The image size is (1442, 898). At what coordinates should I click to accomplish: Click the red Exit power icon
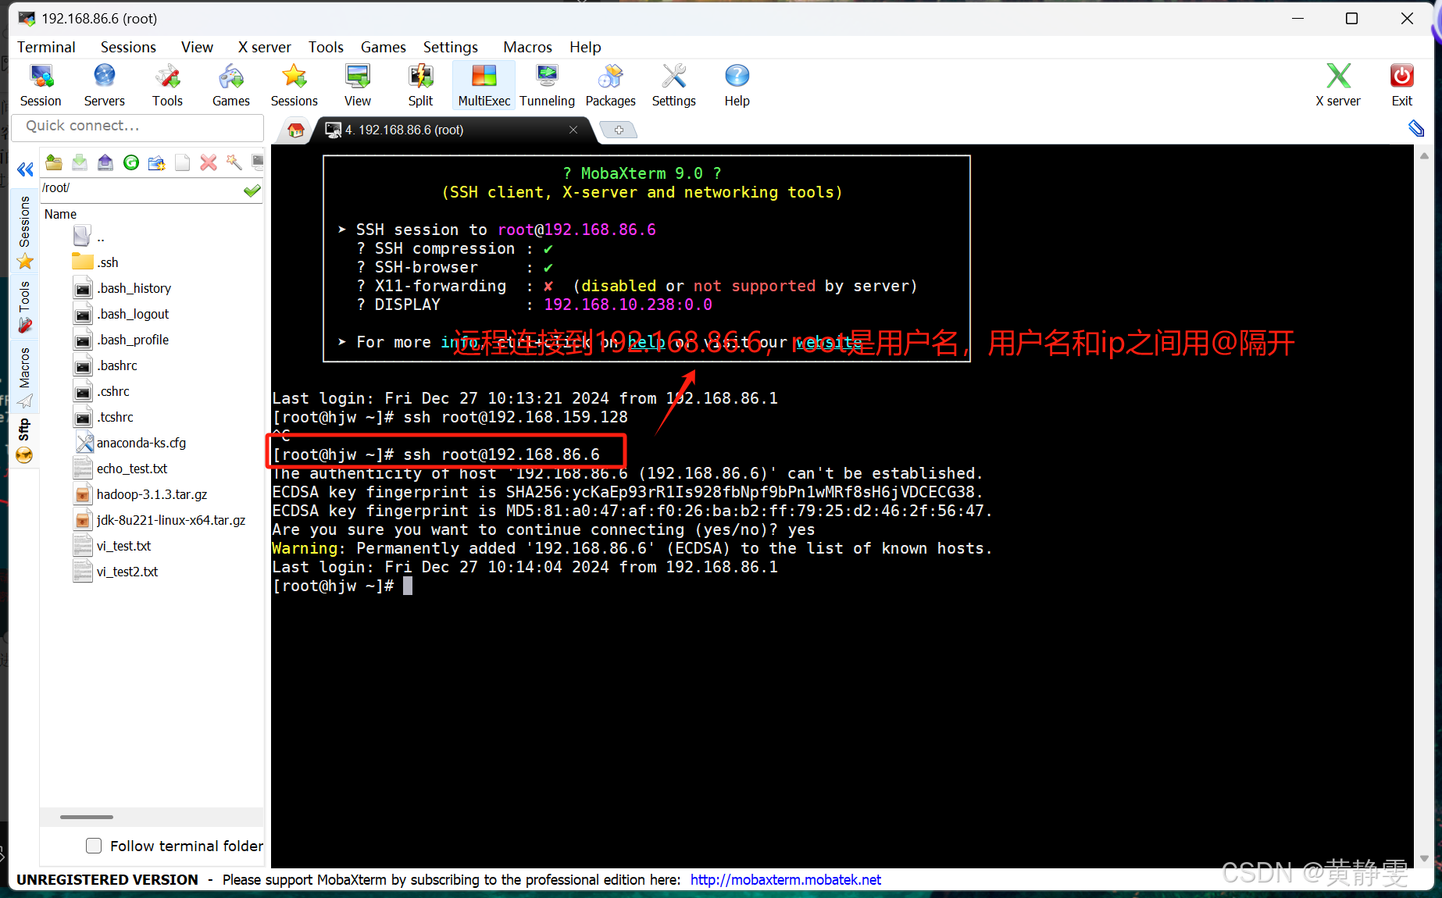pyautogui.click(x=1401, y=86)
